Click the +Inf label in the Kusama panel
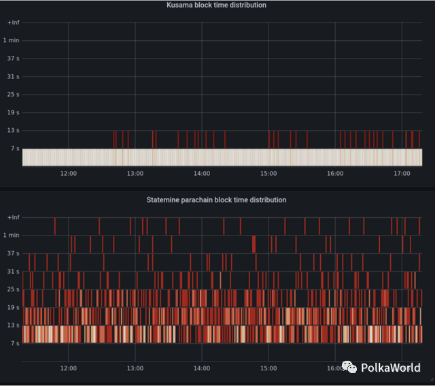 (x=14, y=22)
